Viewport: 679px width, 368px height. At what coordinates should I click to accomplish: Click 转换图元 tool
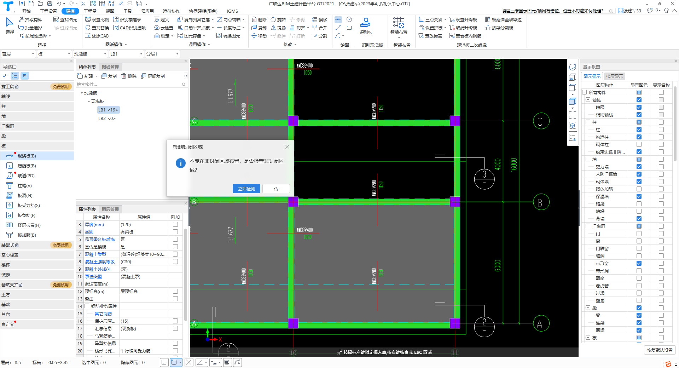(x=228, y=36)
